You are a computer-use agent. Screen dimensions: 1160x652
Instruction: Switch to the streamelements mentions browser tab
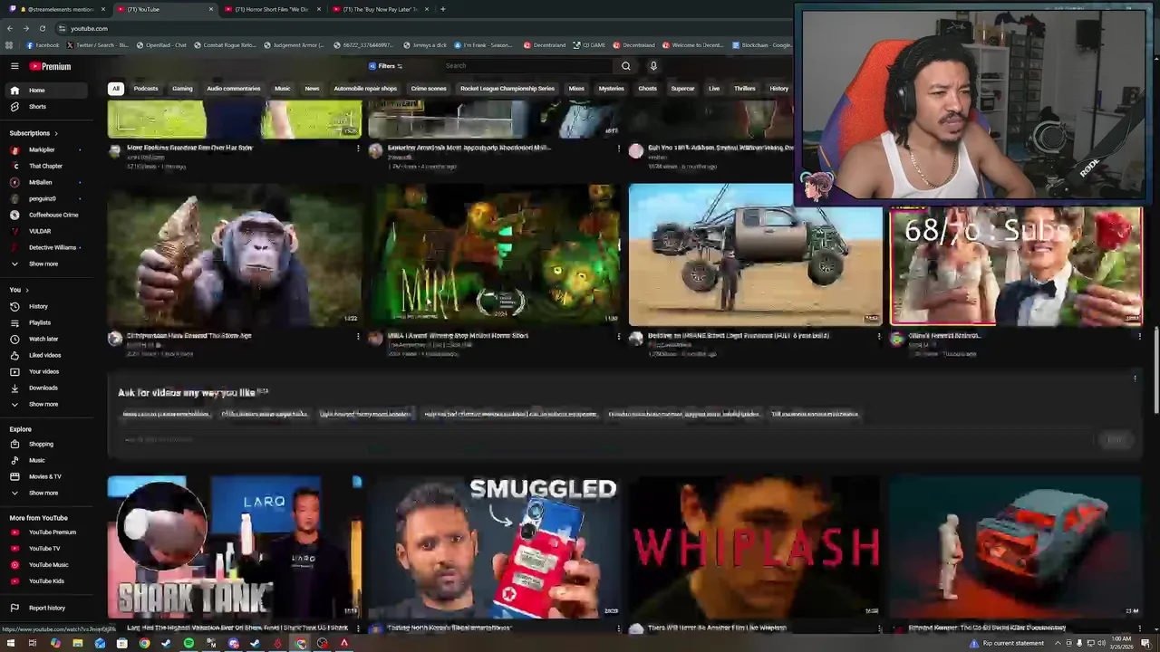pyautogui.click(x=56, y=9)
